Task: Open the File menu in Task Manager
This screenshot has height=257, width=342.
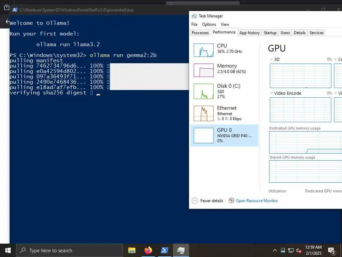Action: (x=194, y=24)
